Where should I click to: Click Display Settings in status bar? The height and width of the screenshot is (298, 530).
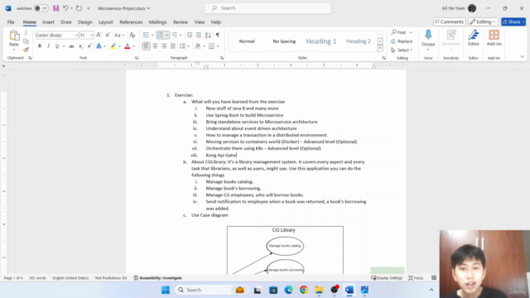pos(387,278)
